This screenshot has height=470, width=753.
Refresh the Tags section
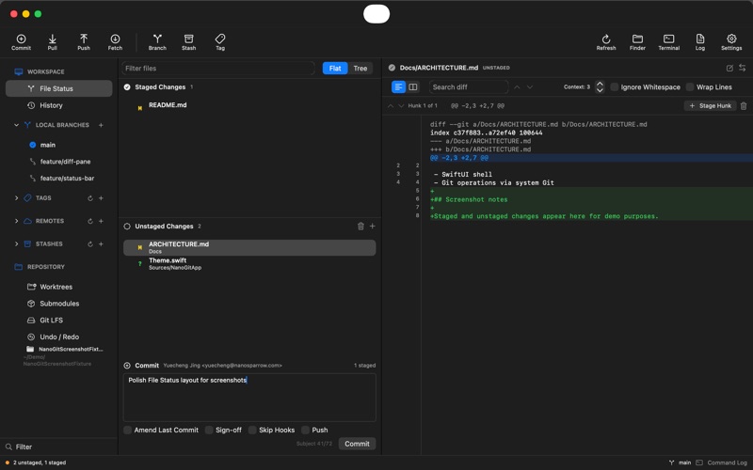pos(89,198)
